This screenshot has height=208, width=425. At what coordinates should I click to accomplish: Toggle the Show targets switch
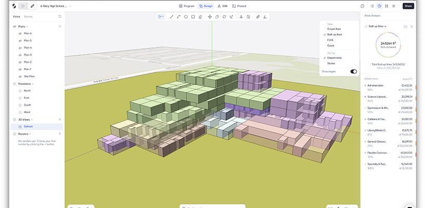click(354, 71)
